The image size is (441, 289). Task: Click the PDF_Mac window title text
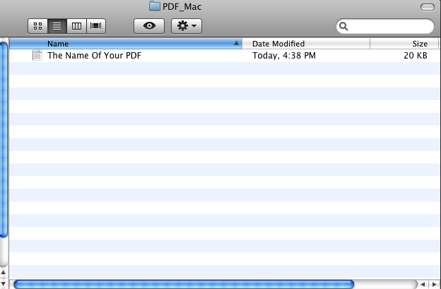182,6
